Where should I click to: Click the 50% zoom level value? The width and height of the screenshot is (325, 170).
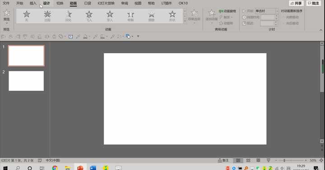click(x=313, y=161)
